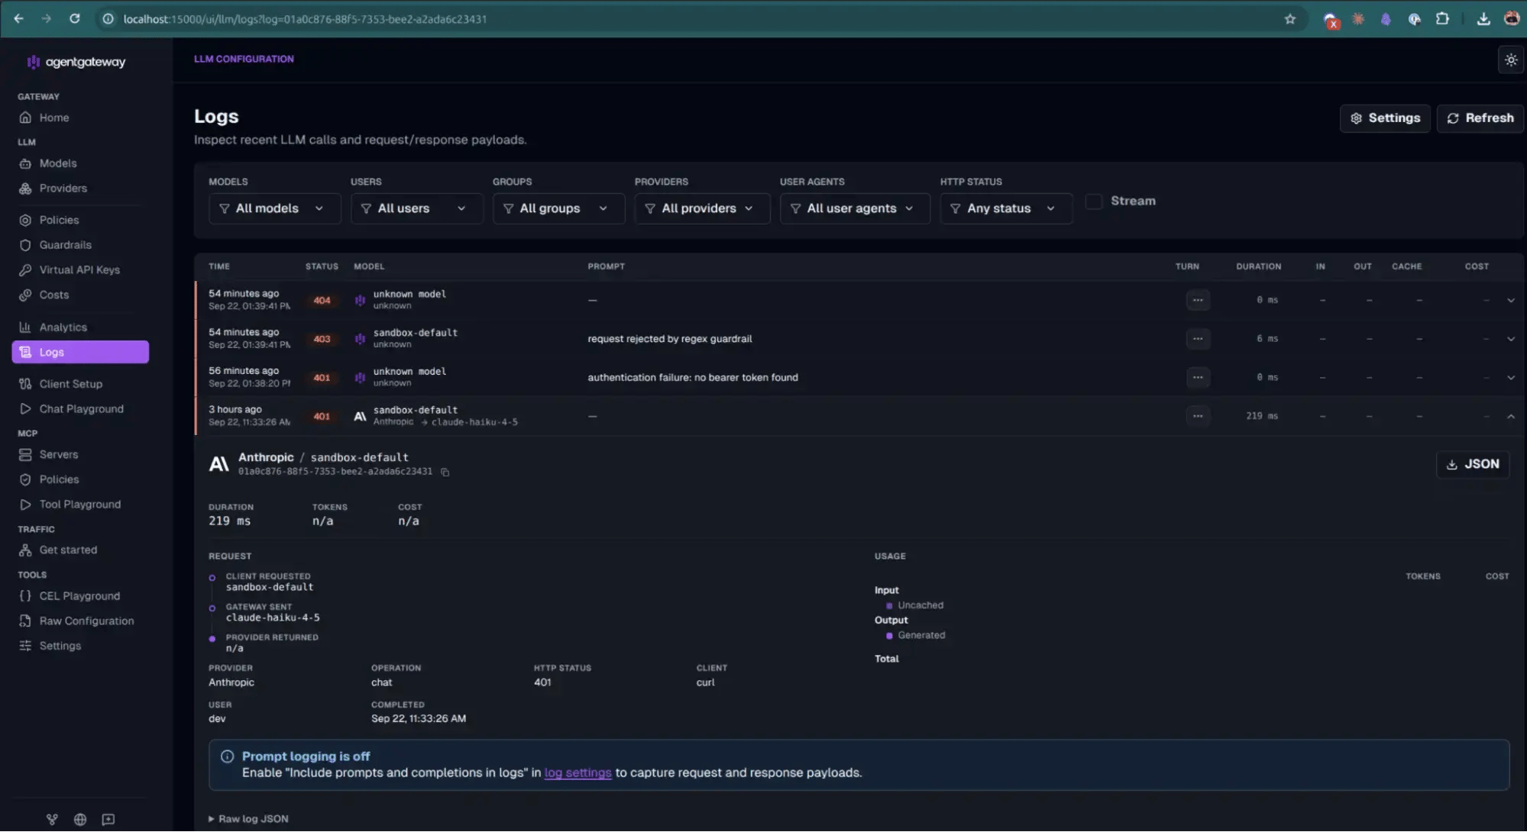Open turn menu for the 404 log row
This screenshot has height=832, width=1527.
(1197, 300)
